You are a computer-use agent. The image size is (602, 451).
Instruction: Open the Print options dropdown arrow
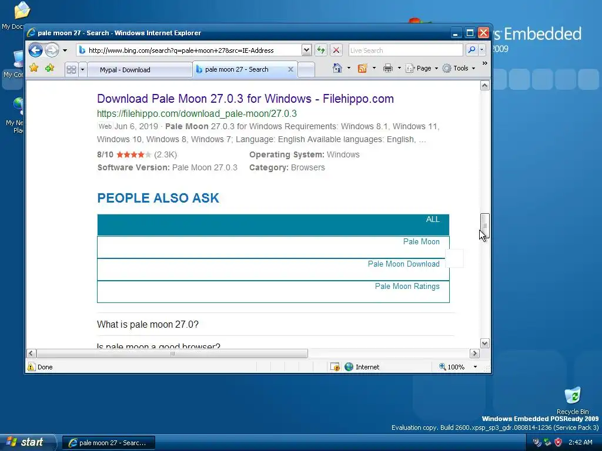pyautogui.click(x=399, y=68)
